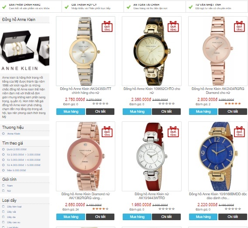Select price range Từ 3.000.000đ to 4.000.000đ

point(3,160)
